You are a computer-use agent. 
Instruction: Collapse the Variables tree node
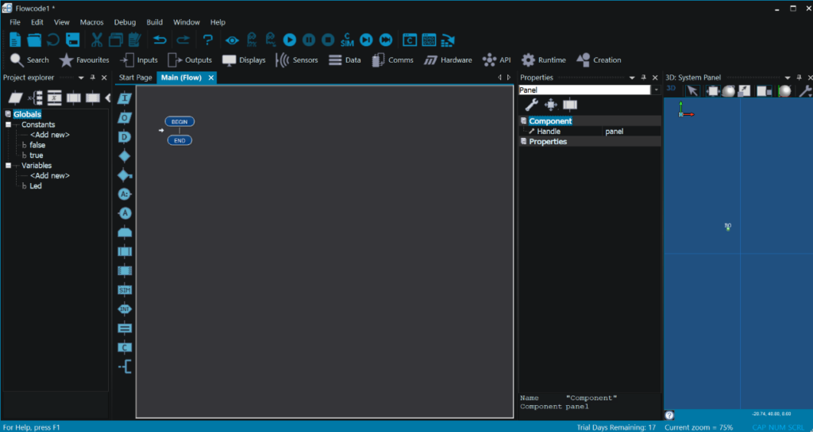8,166
